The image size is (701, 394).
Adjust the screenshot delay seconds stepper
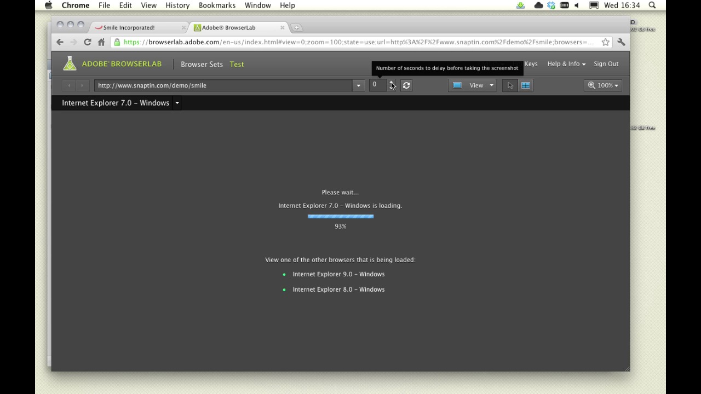tap(392, 85)
